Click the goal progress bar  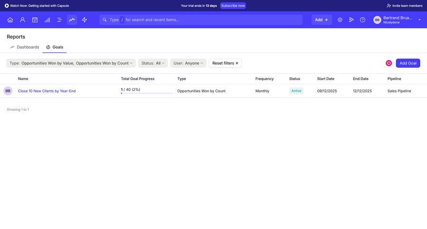tap(147, 93)
